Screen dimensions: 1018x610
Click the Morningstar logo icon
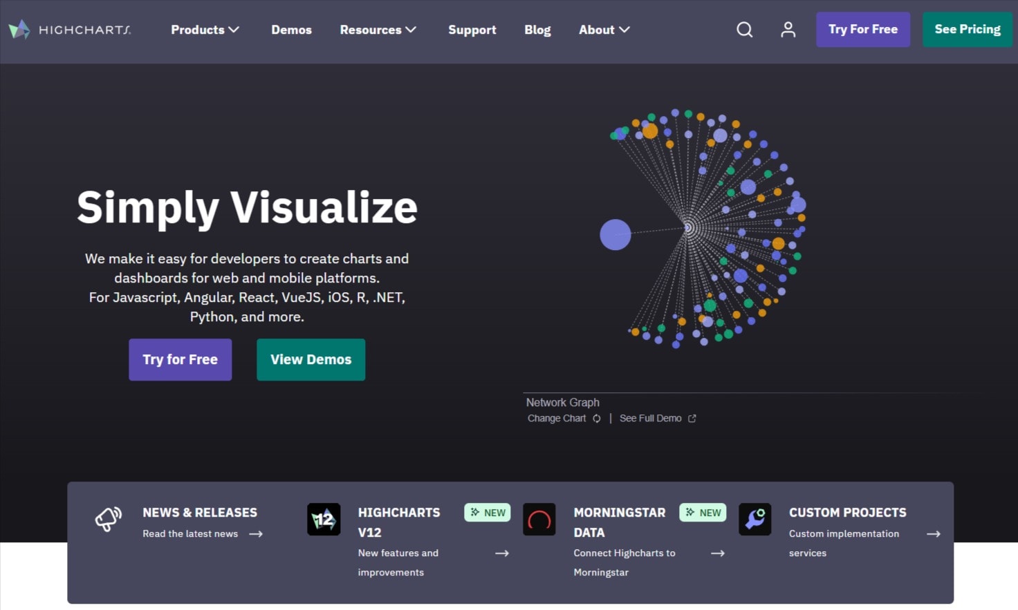(539, 519)
